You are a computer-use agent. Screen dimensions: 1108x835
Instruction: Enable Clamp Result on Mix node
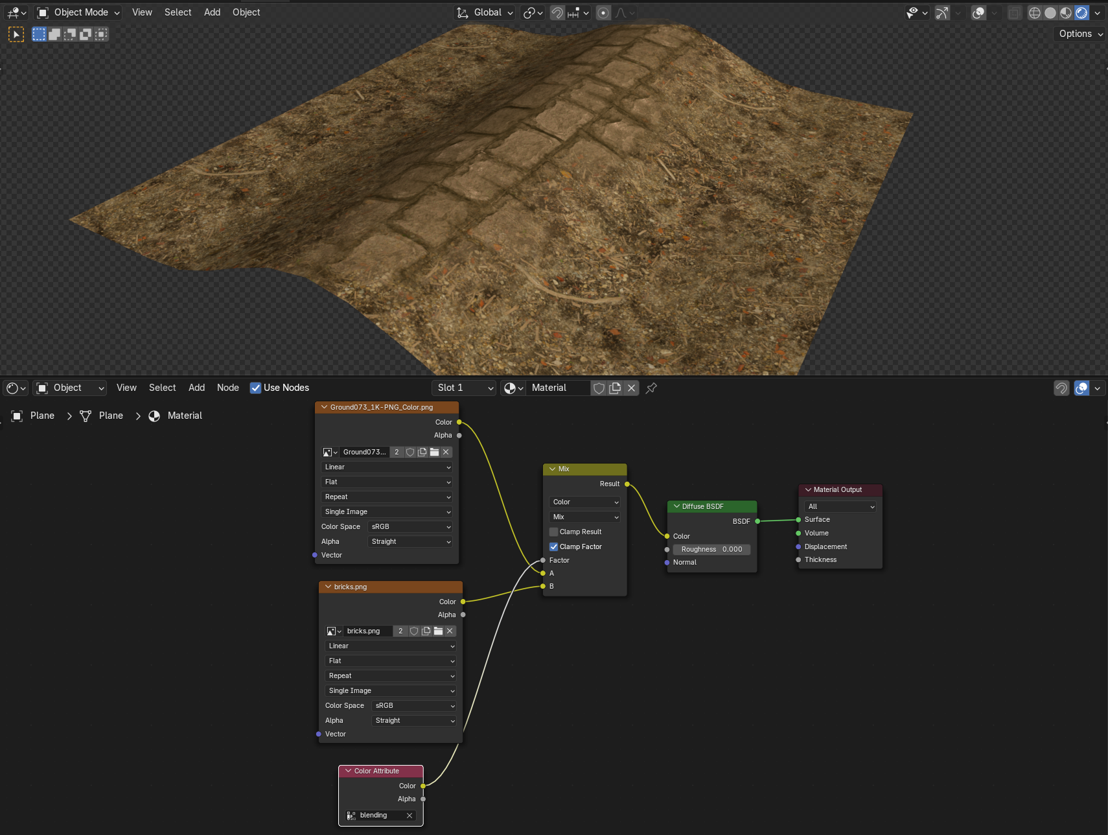[554, 532]
